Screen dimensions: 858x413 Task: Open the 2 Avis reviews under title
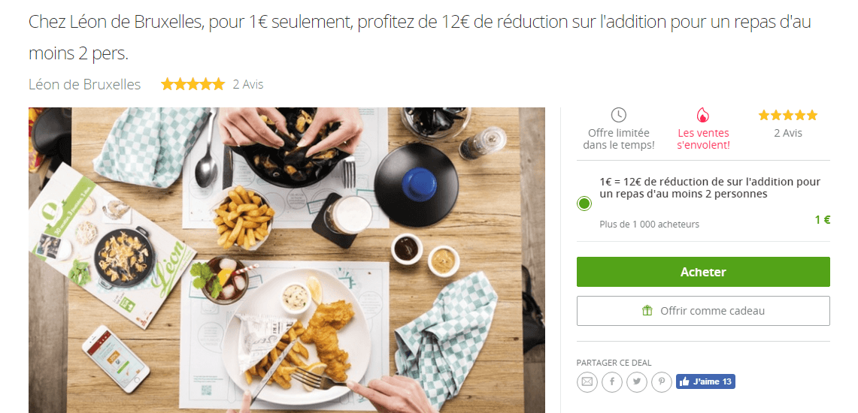[x=248, y=85]
